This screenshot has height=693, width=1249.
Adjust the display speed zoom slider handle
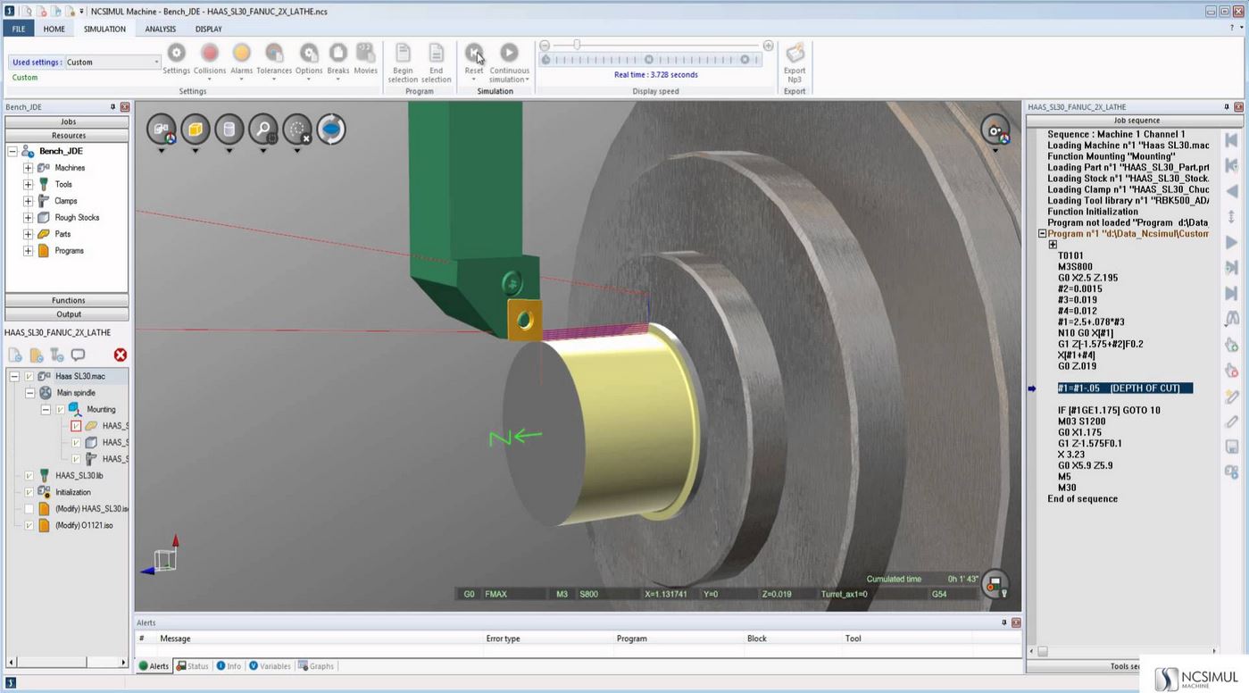coord(577,45)
